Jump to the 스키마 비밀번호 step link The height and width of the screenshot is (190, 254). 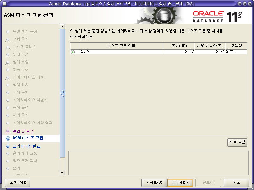[27, 146]
